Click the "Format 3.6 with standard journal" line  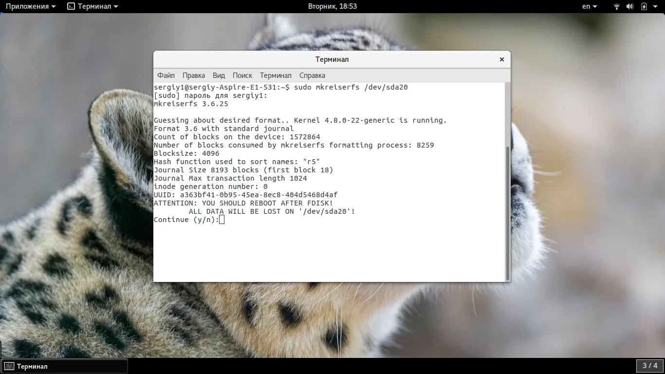point(224,129)
